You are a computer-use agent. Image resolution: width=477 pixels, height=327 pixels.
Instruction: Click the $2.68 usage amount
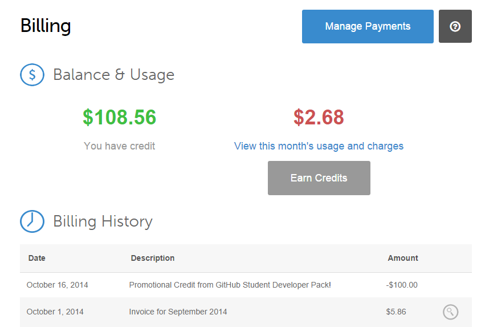click(319, 117)
